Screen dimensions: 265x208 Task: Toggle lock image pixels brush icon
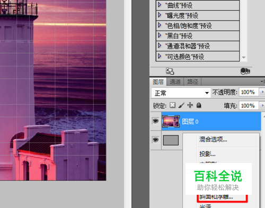click(181, 105)
